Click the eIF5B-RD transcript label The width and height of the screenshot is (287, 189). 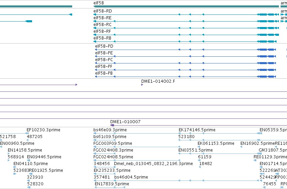coord(103,11)
